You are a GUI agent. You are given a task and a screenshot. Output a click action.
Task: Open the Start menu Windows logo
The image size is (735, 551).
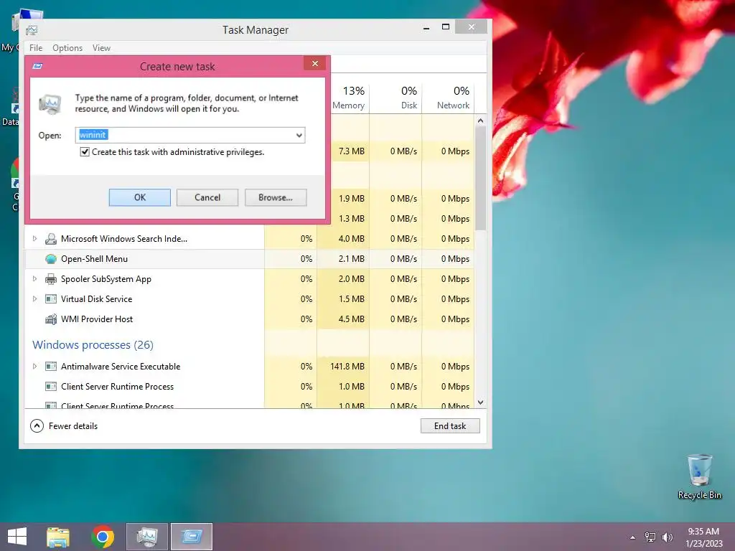(x=17, y=537)
